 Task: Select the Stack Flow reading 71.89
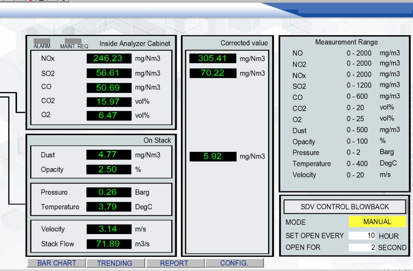point(109,244)
